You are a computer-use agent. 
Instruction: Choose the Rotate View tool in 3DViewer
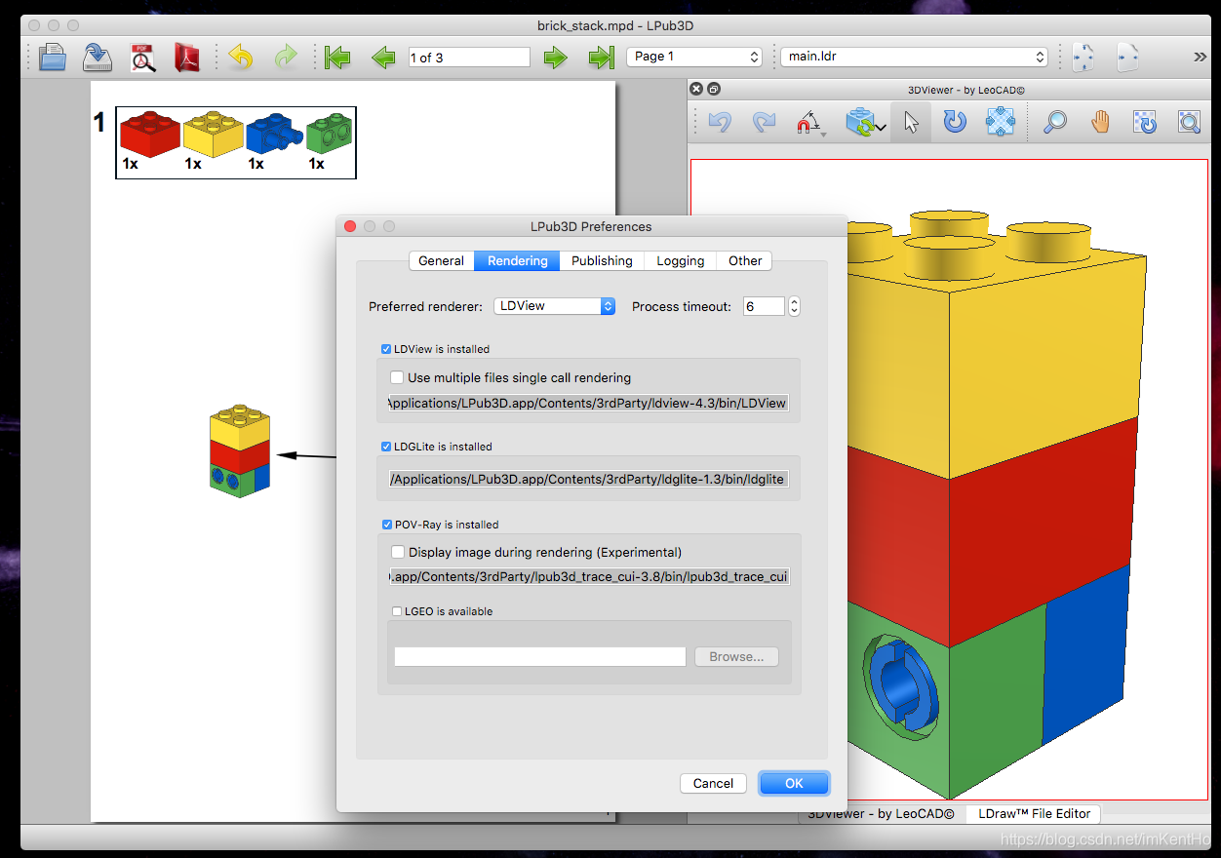coord(1144,123)
